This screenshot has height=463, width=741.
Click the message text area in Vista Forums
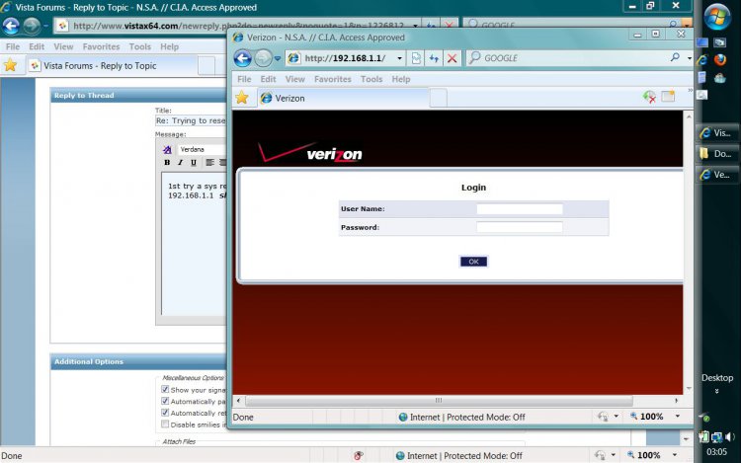point(194,246)
